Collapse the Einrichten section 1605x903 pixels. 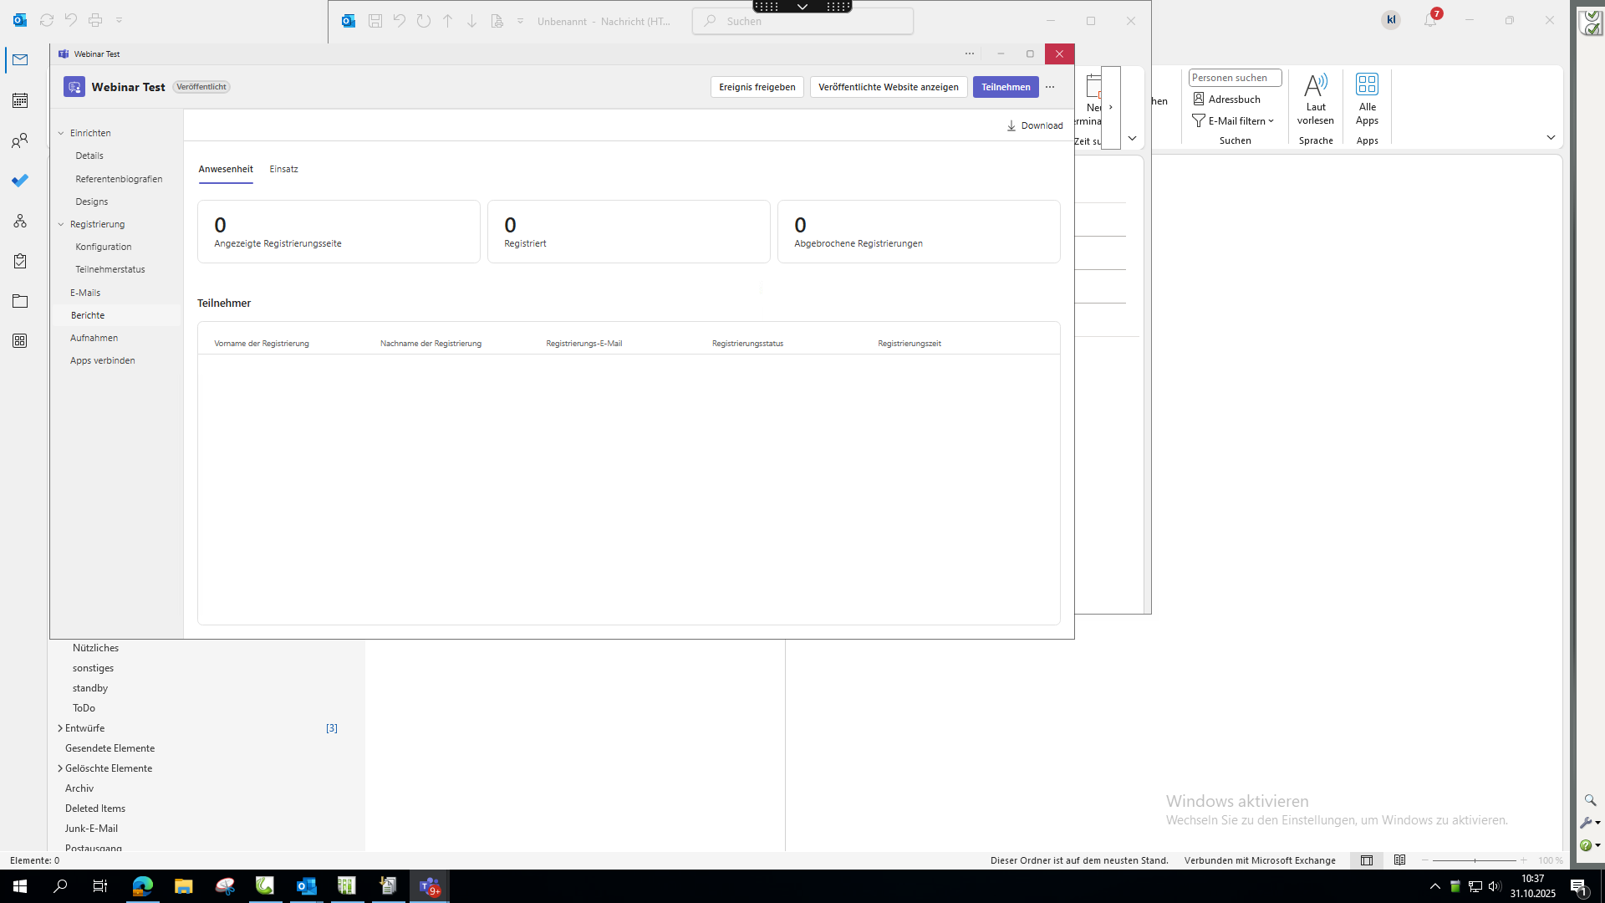[x=61, y=133]
